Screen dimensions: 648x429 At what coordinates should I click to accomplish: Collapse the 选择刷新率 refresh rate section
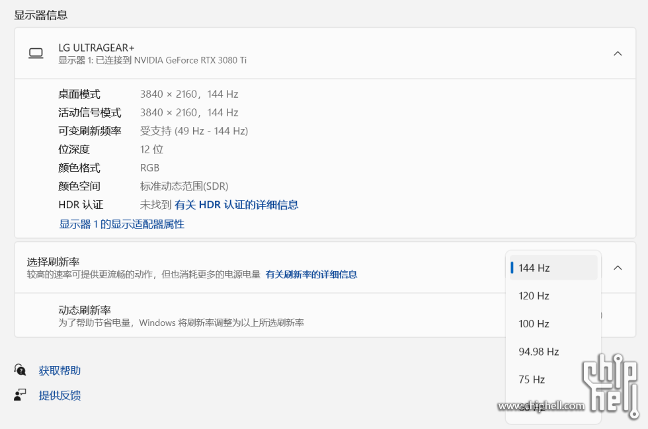click(618, 268)
